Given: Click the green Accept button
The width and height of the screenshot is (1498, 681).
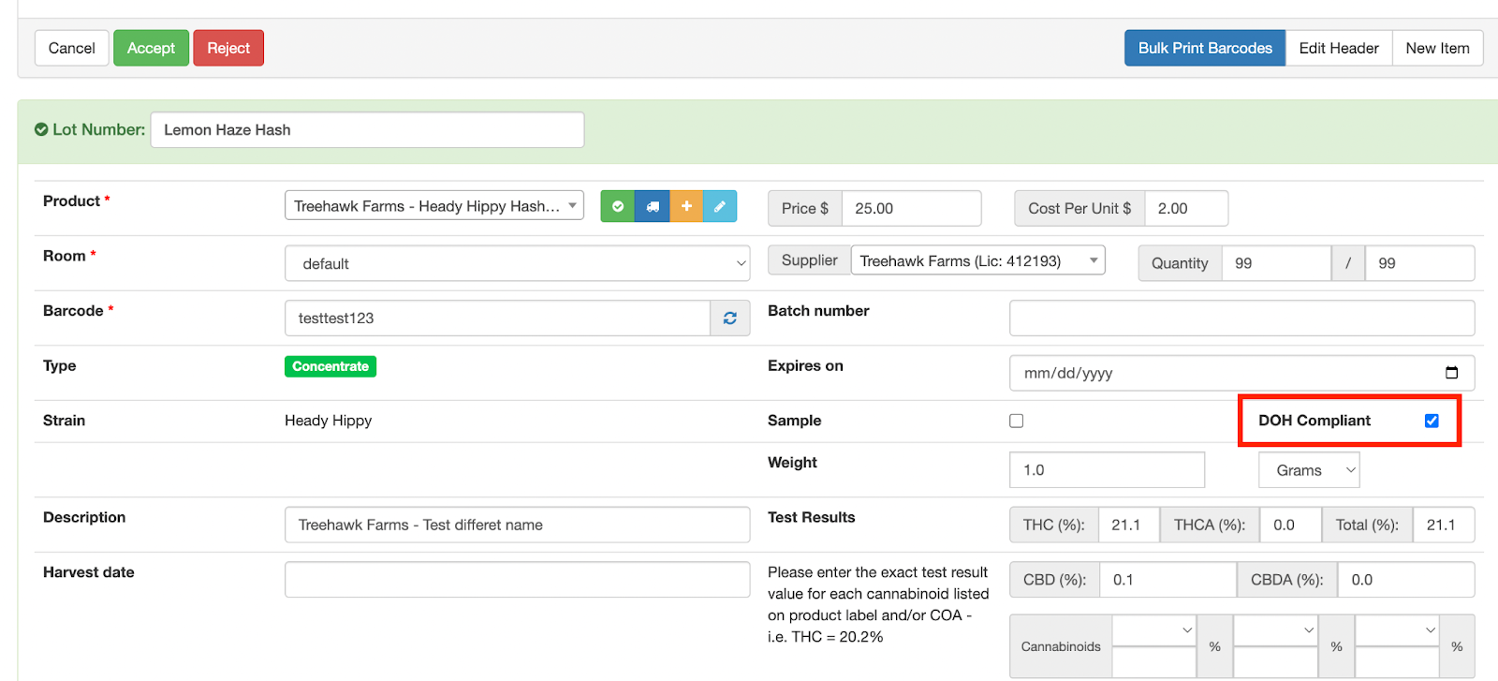Looking at the screenshot, I should point(152,48).
